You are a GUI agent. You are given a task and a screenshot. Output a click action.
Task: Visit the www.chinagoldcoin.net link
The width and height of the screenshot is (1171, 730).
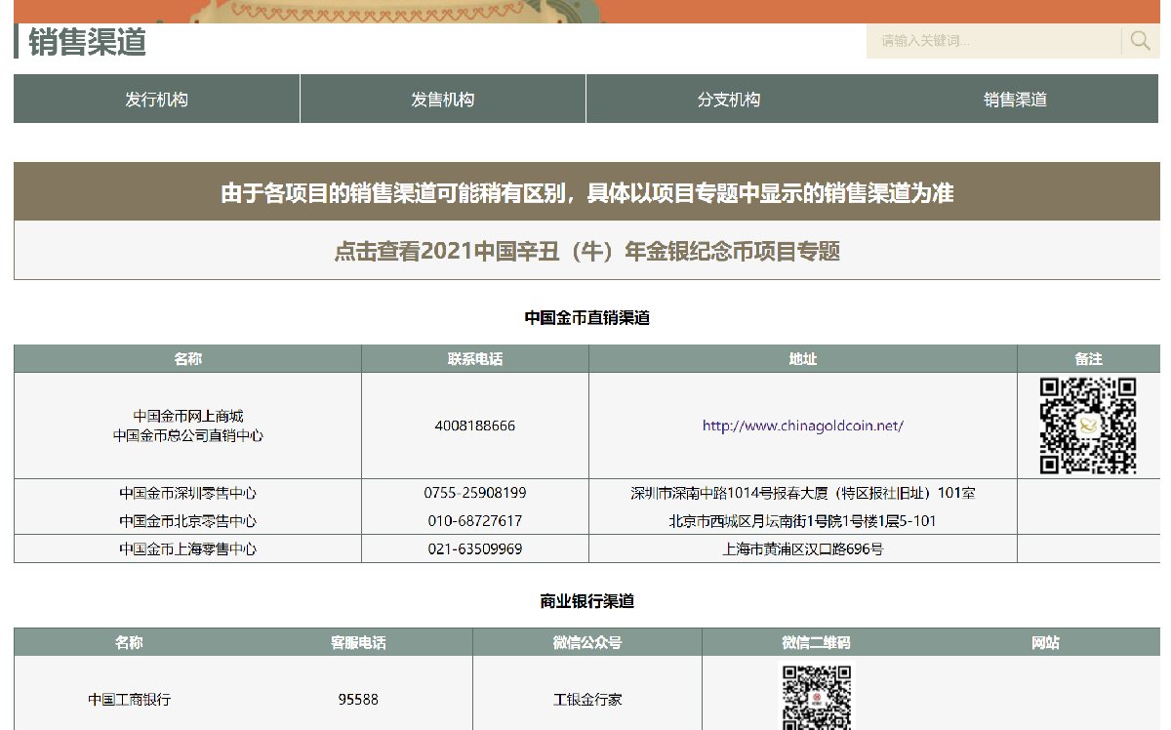point(802,426)
